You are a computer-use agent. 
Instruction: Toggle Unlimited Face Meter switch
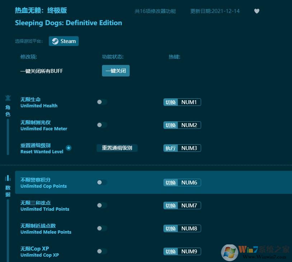point(102,125)
